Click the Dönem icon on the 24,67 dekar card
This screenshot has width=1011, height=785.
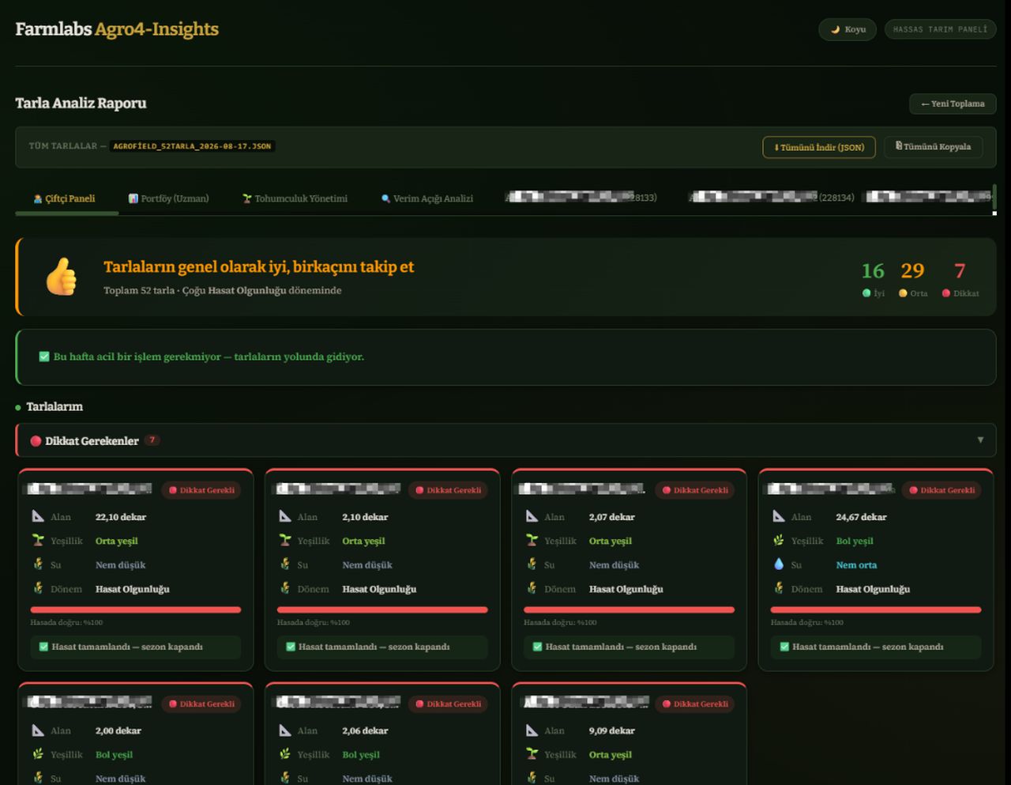point(779,588)
